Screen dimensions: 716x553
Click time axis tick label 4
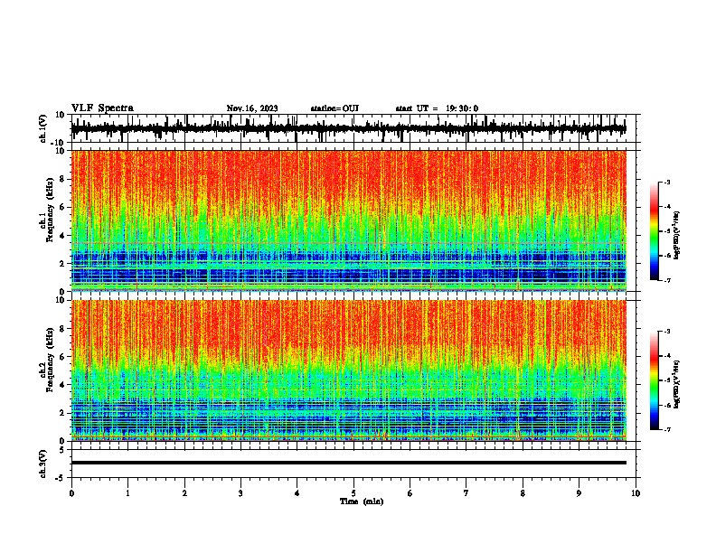tap(297, 493)
